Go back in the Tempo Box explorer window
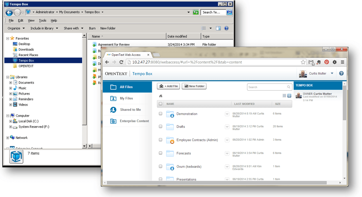The height and width of the screenshot is (197, 362). 9,12
